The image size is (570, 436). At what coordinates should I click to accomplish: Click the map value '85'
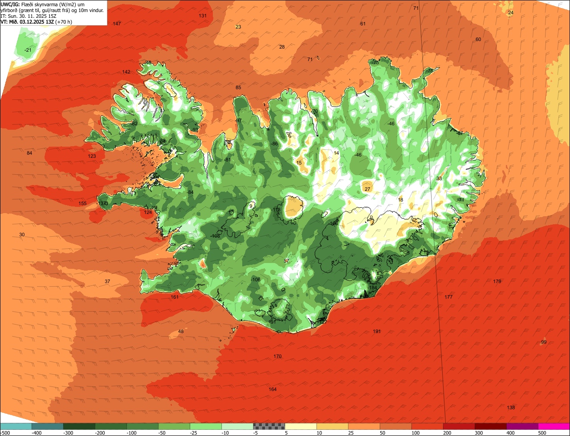(238, 87)
